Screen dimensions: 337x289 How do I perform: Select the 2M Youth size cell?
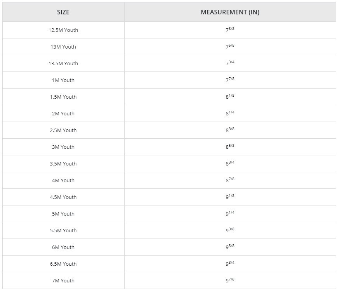coord(63,113)
